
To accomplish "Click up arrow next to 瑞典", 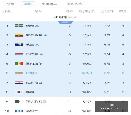I will tap(37, 26).
